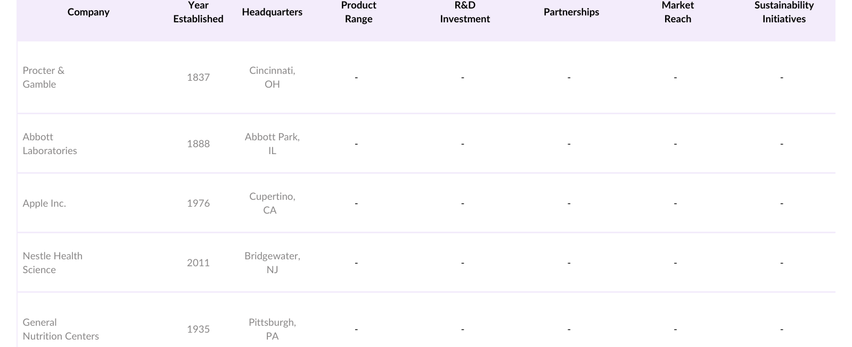
Task: Select the Market Reach header
Action: (677, 12)
